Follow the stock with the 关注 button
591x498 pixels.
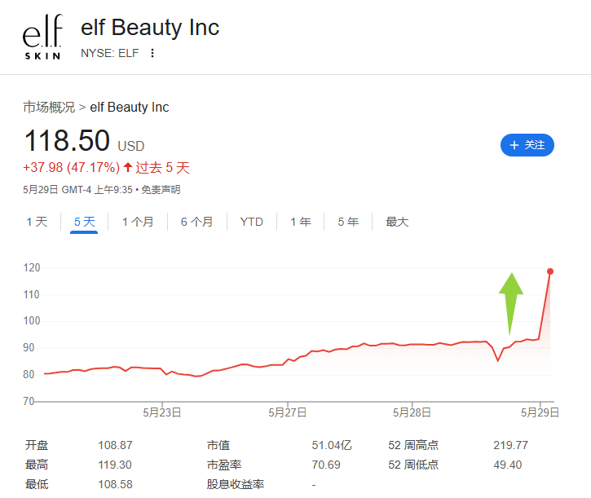click(x=527, y=145)
